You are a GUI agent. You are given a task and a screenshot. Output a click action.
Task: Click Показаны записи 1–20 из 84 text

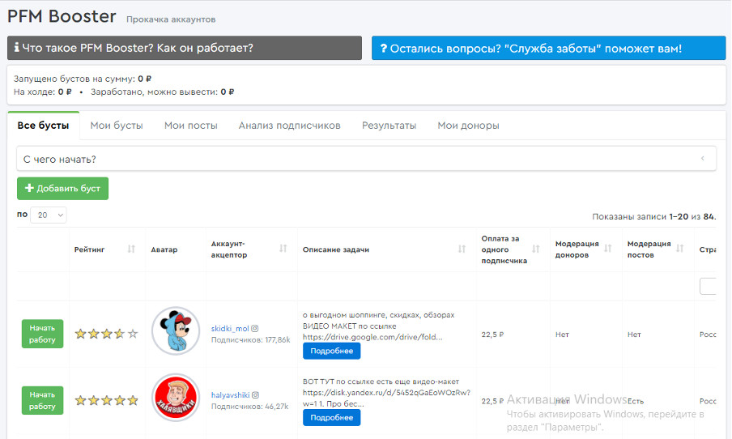654,217
